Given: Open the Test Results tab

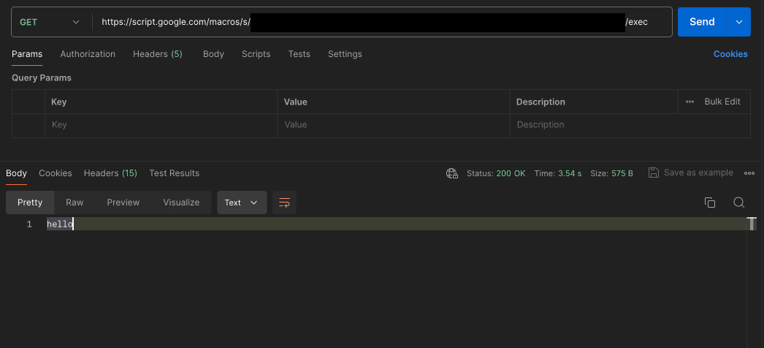Looking at the screenshot, I should (x=174, y=173).
